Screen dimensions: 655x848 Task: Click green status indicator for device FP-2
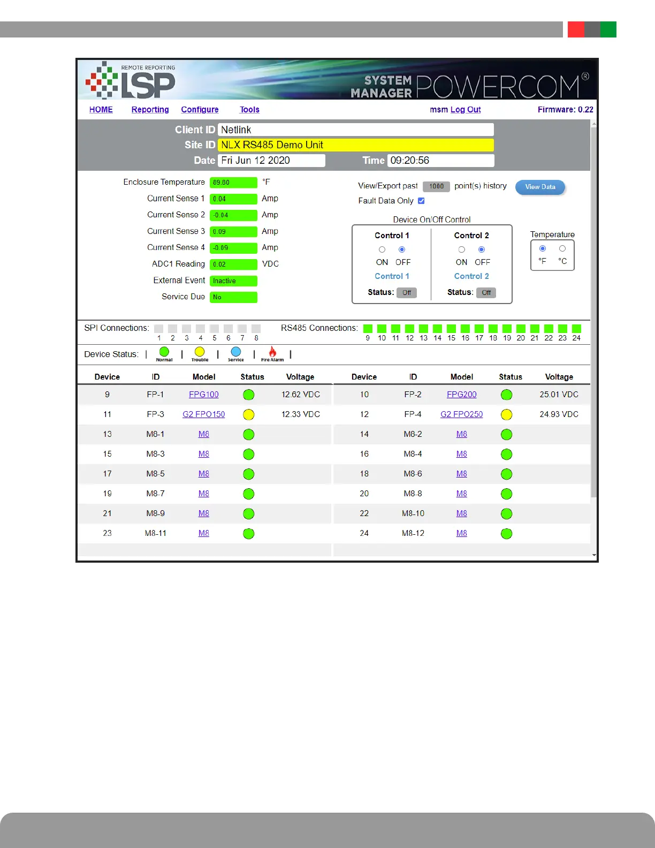coord(506,395)
